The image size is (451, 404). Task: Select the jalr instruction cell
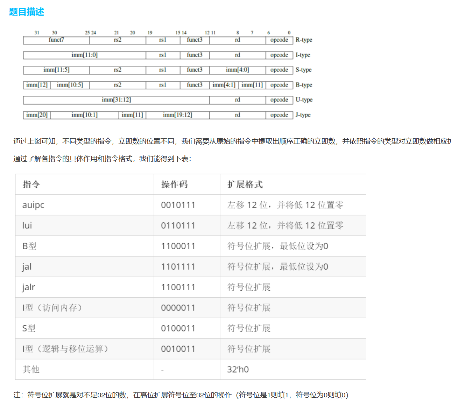tap(29, 287)
